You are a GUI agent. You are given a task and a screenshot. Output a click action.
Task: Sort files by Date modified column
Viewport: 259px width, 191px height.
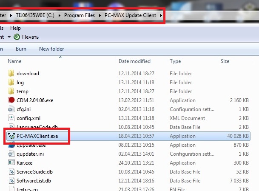pyautogui.click(x=134, y=61)
